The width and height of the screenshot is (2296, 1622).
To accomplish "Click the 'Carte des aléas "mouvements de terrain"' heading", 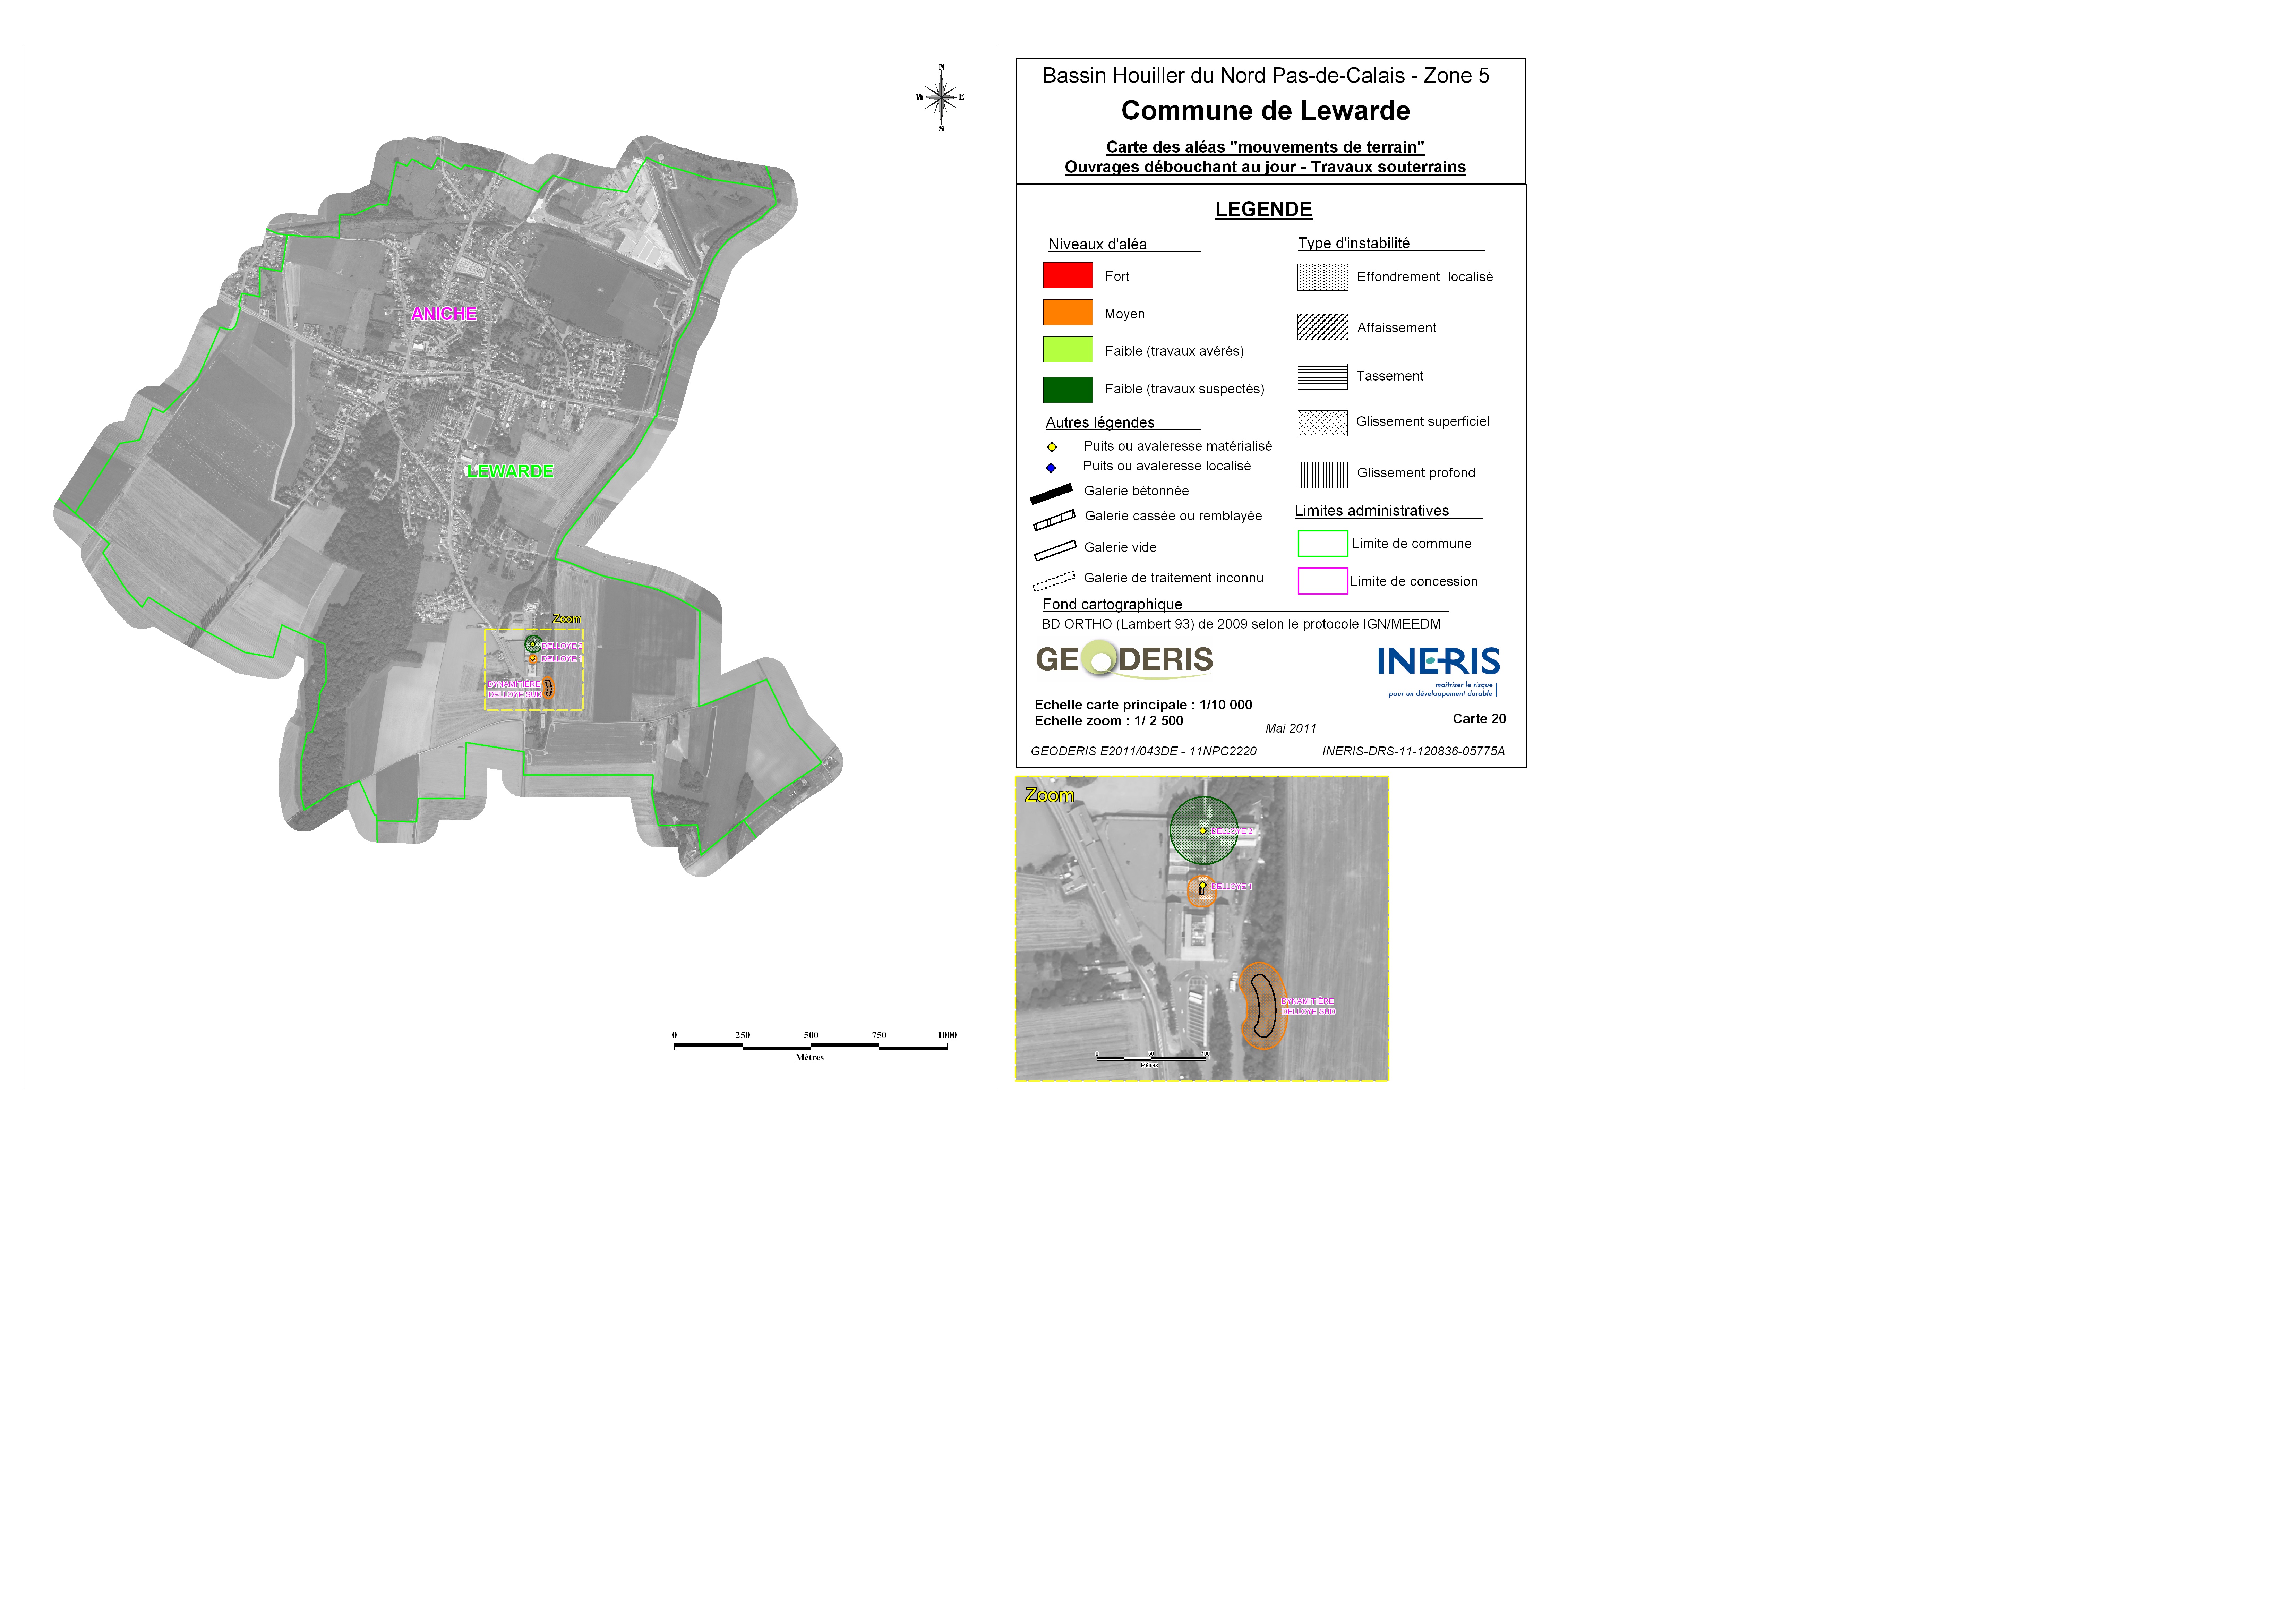I will [x=1265, y=147].
